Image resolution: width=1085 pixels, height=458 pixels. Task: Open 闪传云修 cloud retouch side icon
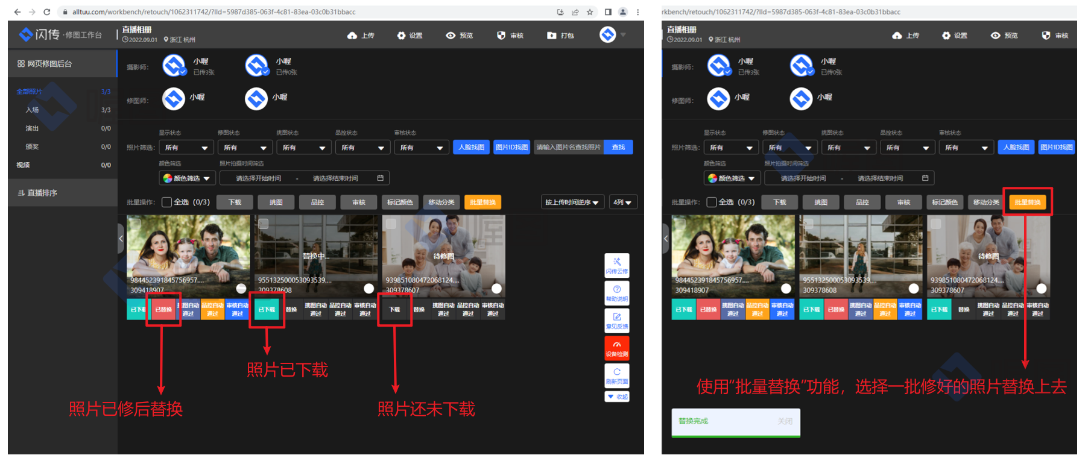pos(617,265)
